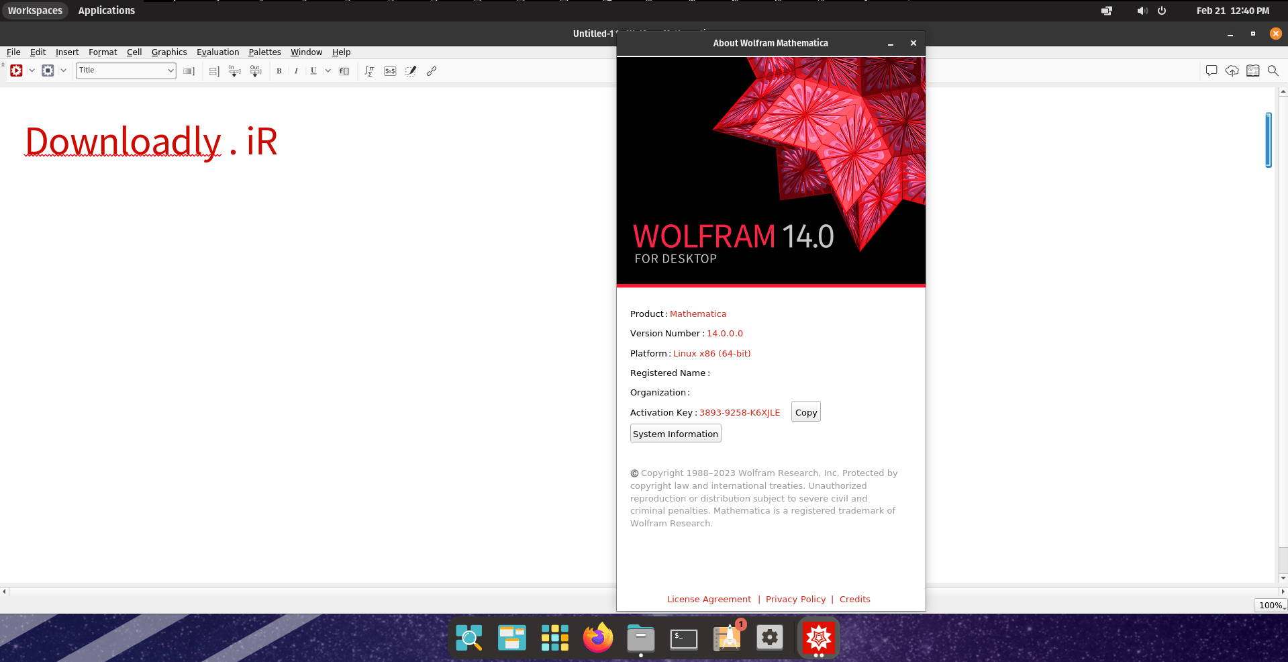The height and width of the screenshot is (662, 1288).
Task: Open the Title cell style combo box
Action: (126, 70)
